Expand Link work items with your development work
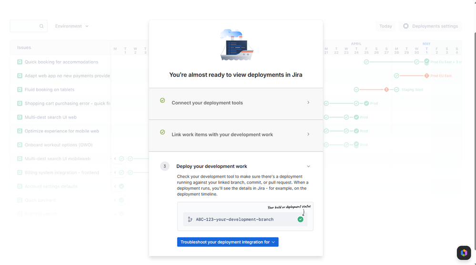The height and width of the screenshot is (265, 476). (x=235, y=134)
